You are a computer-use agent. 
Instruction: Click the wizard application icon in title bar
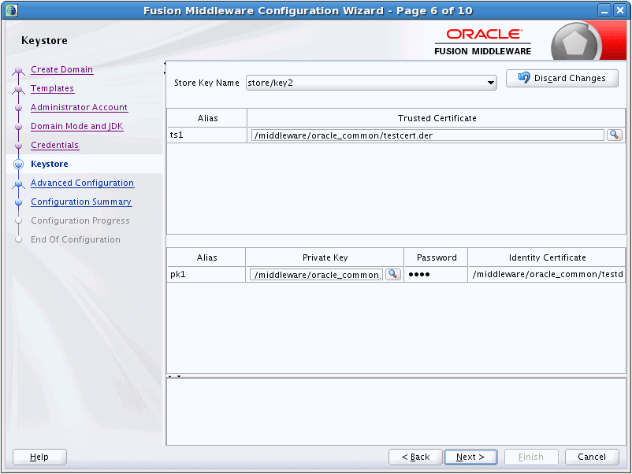[x=12, y=10]
